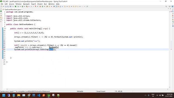Click the error marker on line 19

(x=3, y=49)
